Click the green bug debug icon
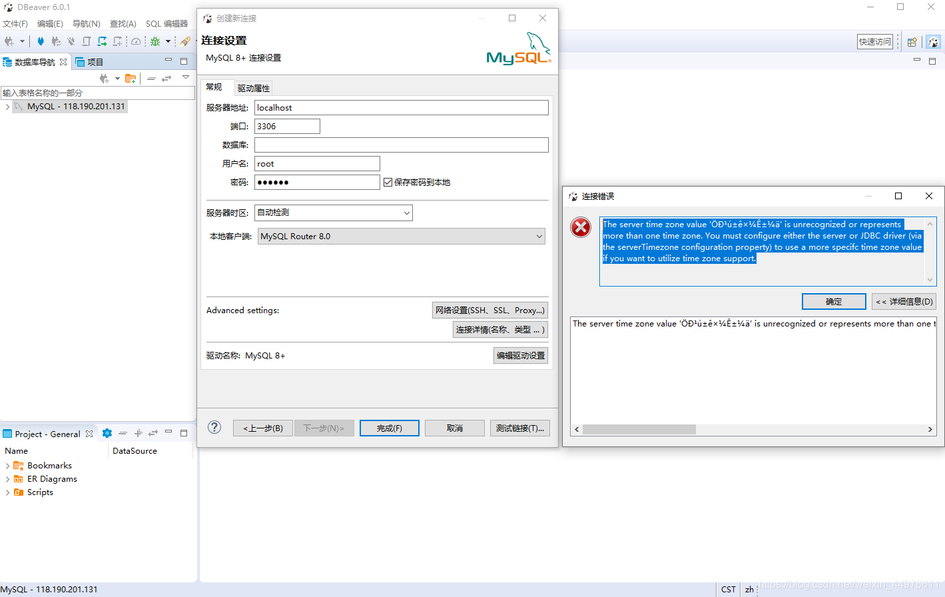 pyautogui.click(x=155, y=41)
